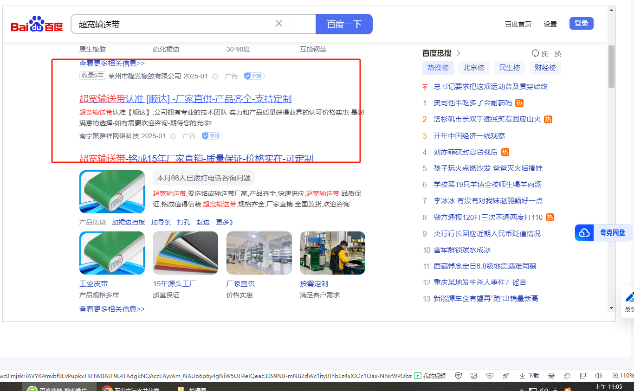Viewport: 634px width, 391px height.
Task: Expand 更多》 under 产品优势
Action: tap(225, 222)
